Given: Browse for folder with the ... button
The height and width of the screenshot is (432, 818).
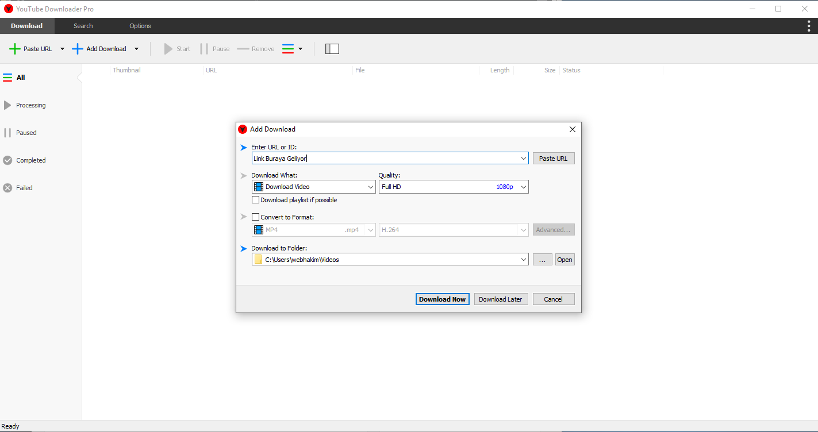Looking at the screenshot, I should 543,260.
